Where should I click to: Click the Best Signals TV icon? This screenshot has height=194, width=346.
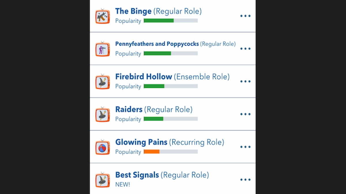(x=103, y=180)
